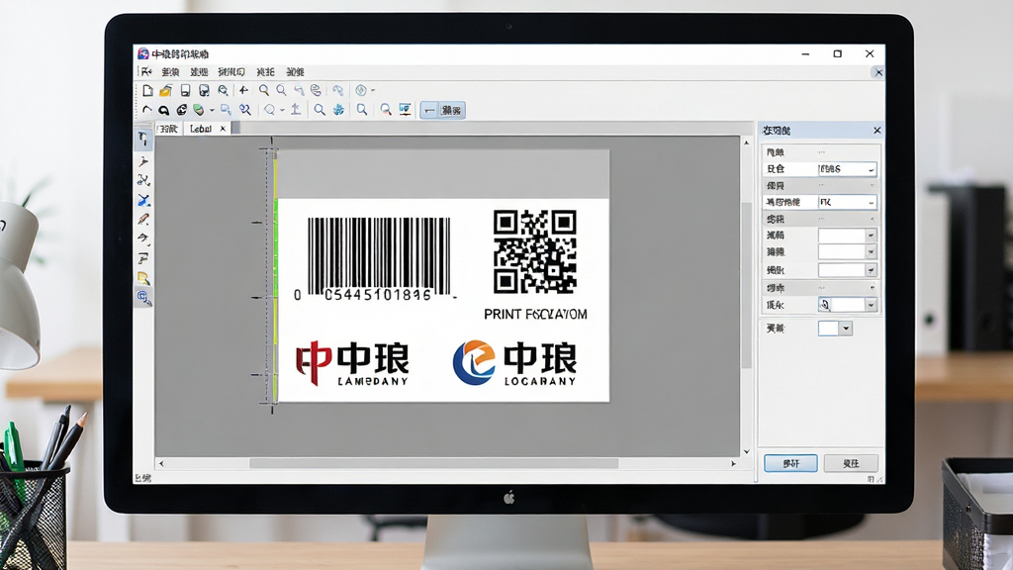The width and height of the screenshot is (1013, 570).
Task: Select the QR code on the label
Action: coord(535,251)
